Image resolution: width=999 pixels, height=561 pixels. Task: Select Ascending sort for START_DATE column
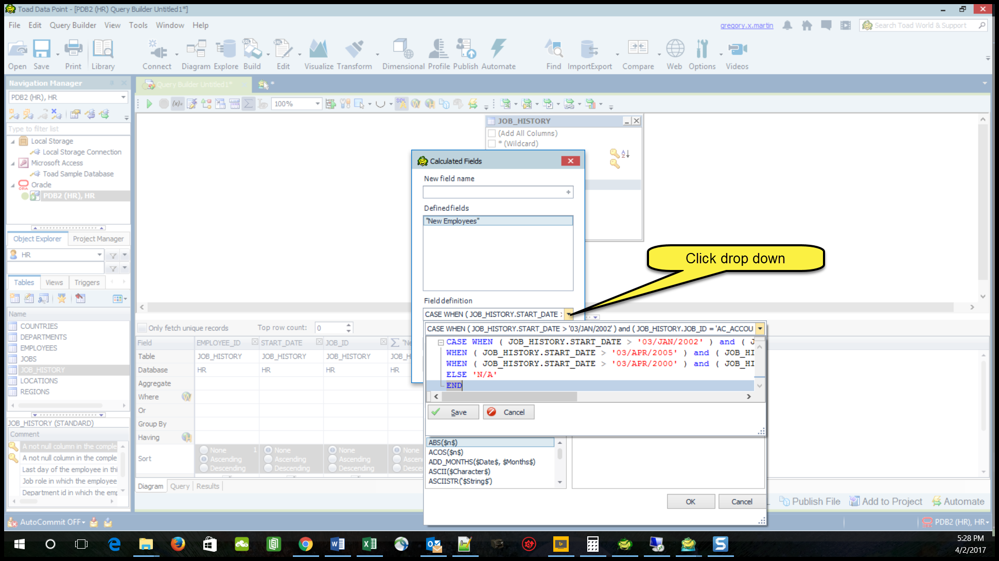click(x=268, y=459)
